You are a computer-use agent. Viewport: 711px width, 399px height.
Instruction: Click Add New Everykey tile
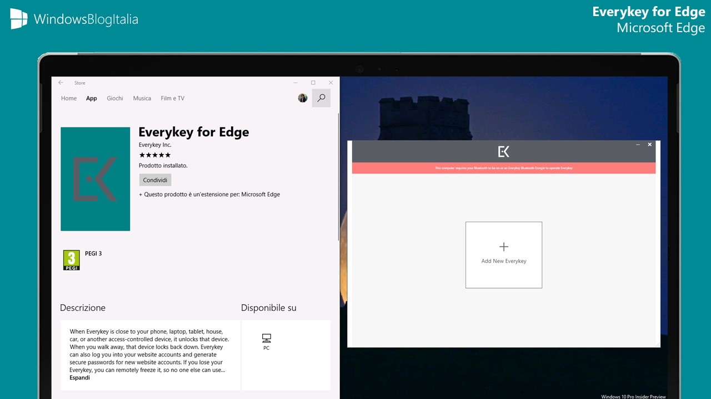tap(504, 255)
